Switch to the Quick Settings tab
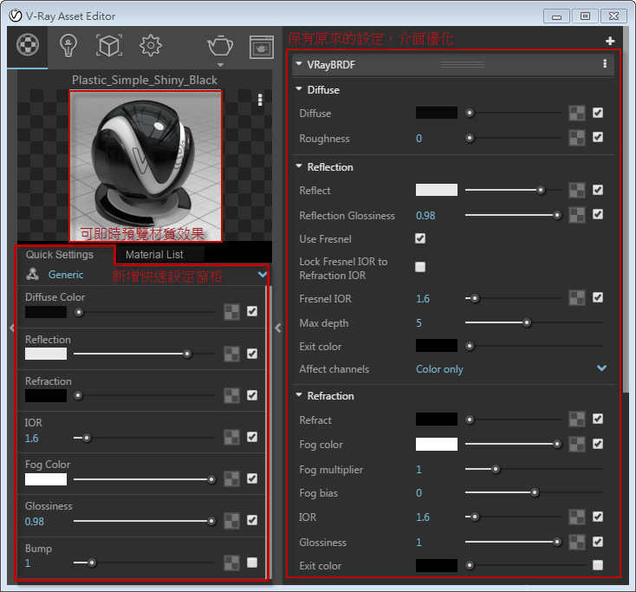636x592 pixels. pos(60,255)
